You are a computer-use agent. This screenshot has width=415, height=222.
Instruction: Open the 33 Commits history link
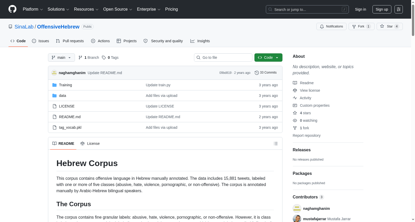click(x=266, y=73)
